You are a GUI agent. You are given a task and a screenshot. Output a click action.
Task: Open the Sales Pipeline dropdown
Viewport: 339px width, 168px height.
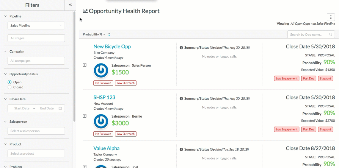(x=36, y=26)
